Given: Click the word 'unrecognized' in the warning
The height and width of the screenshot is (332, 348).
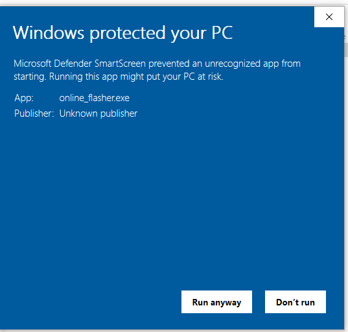Looking at the screenshot, I should 233,64.
